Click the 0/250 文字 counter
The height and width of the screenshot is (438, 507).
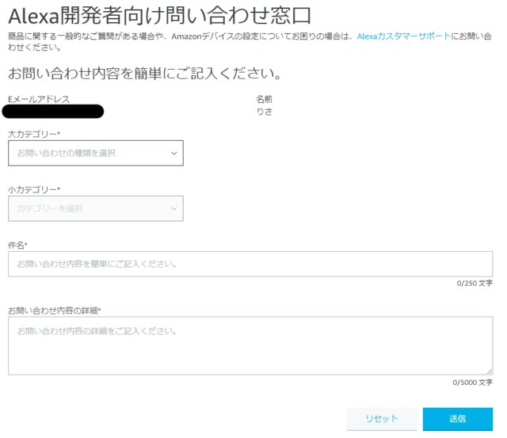point(475,284)
